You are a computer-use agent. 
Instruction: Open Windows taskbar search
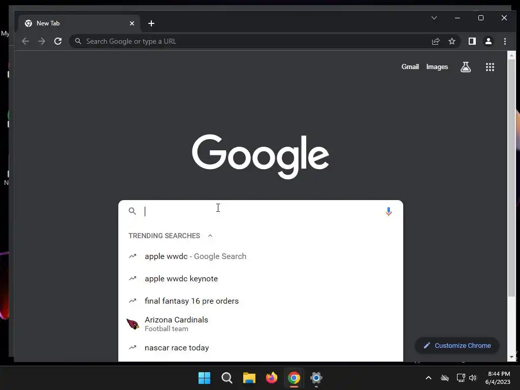pyautogui.click(x=227, y=378)
